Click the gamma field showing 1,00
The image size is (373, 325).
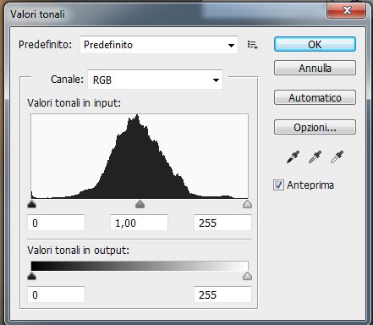(139, 223)
